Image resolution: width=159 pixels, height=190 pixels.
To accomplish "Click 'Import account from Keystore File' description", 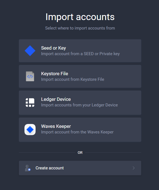I will (73, 79).
